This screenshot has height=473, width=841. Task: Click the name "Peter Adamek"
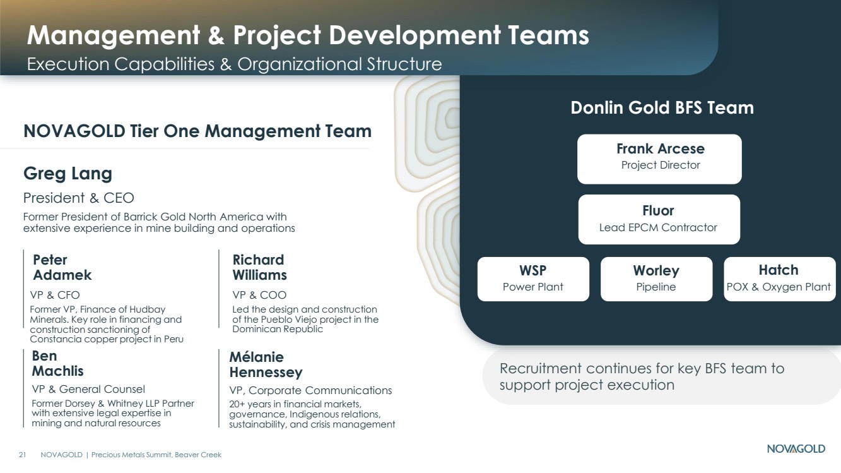coord(62,267)
